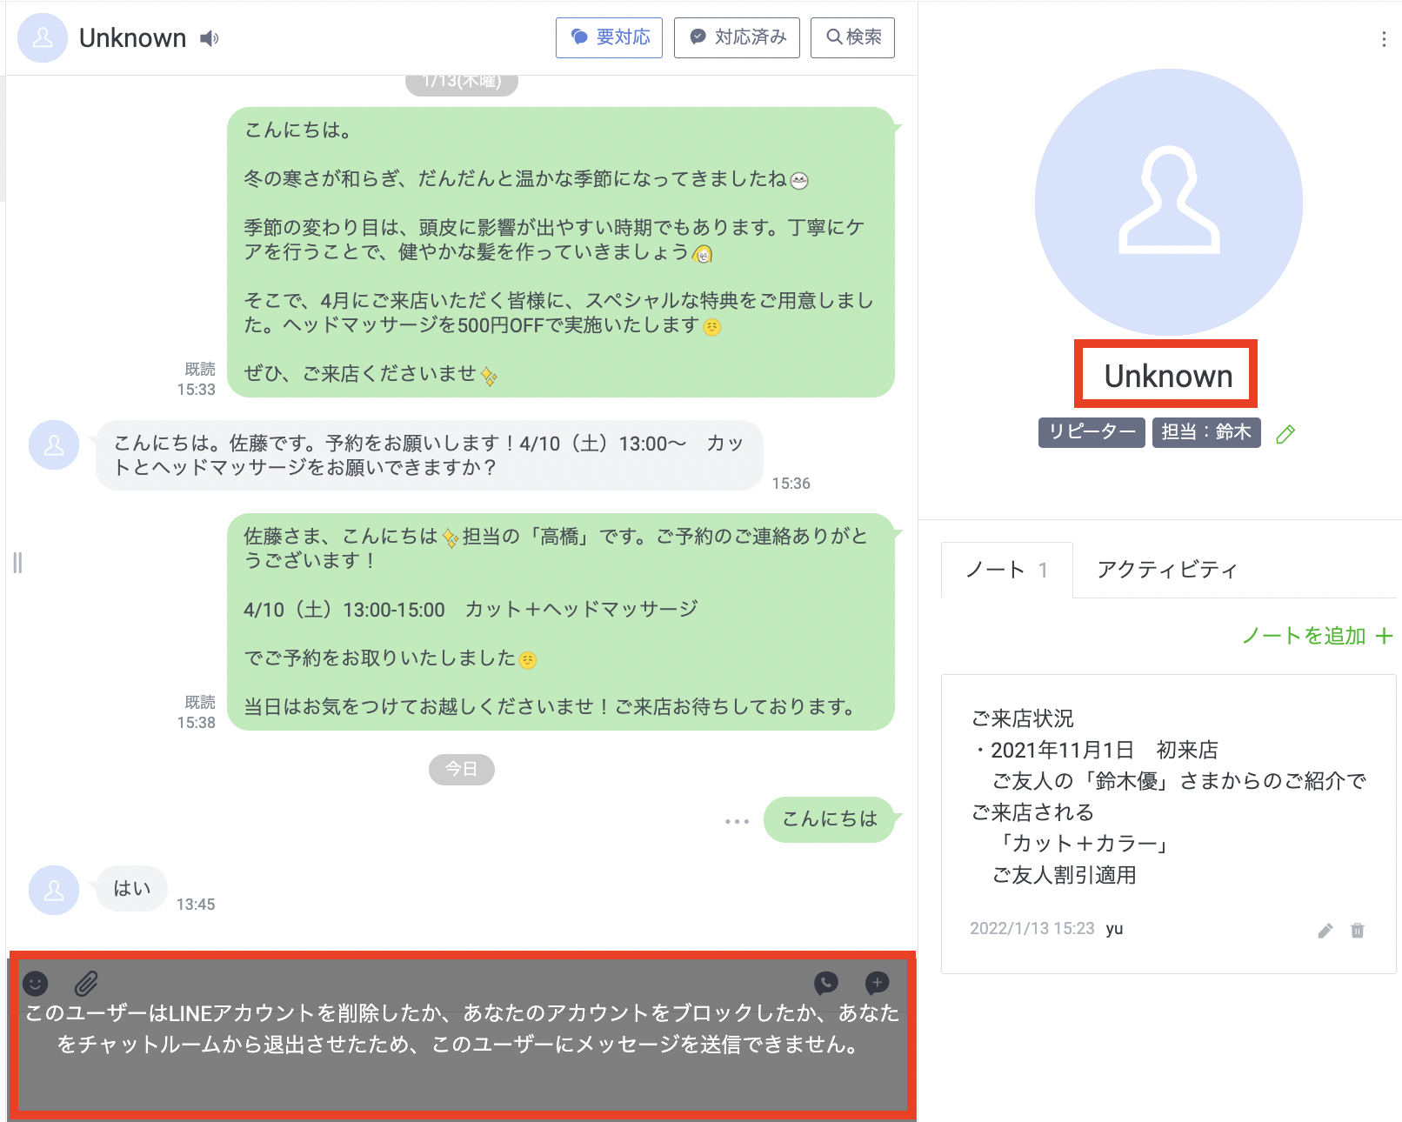Edit the note with the pencil icon

pos(1325,931)
